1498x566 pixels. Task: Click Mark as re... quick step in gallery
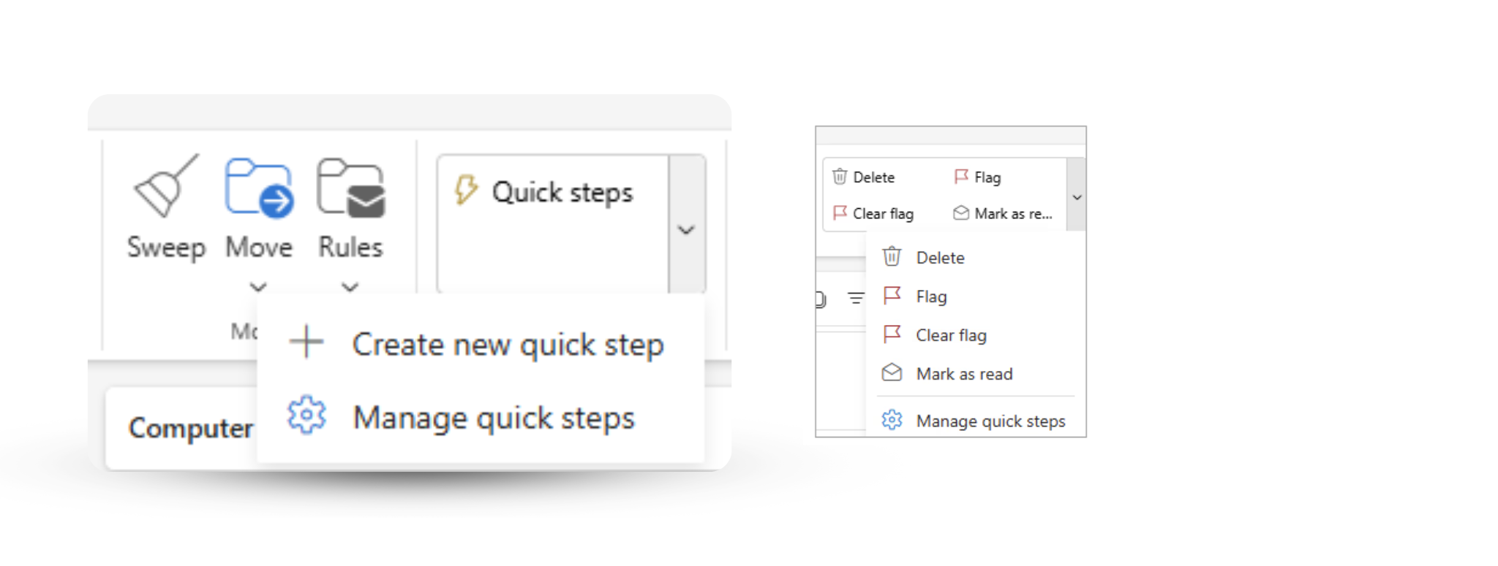(x=1004, y=213)
